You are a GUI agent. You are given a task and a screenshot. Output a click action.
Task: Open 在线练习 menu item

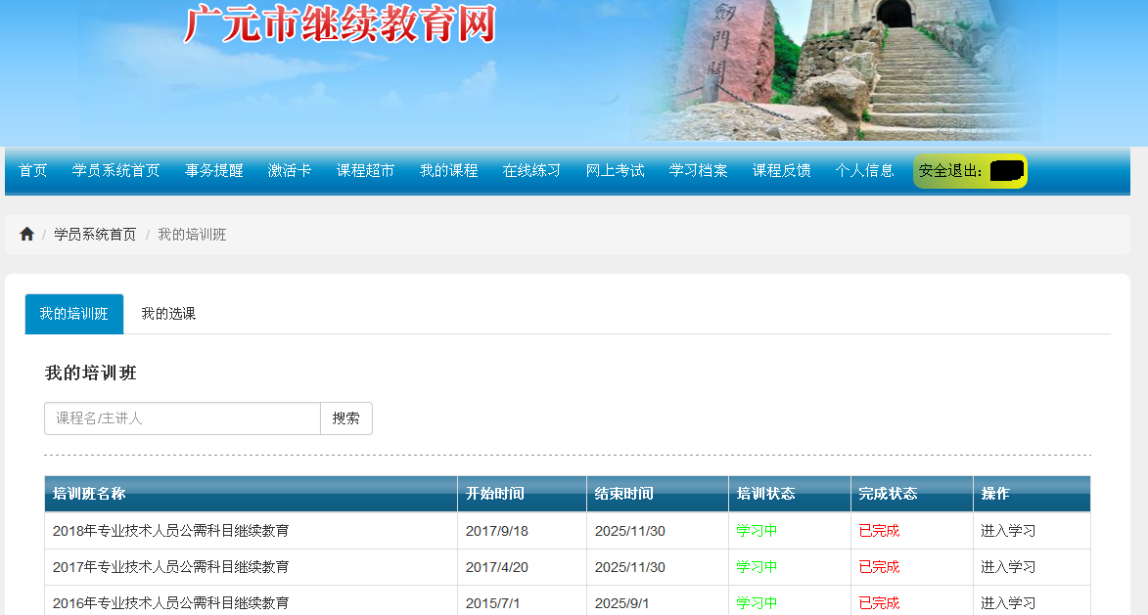(531, 170)
